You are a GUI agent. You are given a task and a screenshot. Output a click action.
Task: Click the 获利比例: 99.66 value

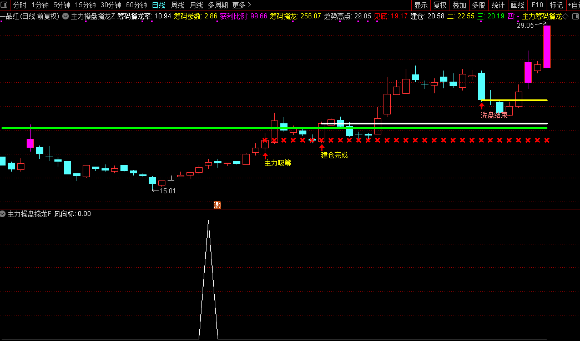pos(244,16)
